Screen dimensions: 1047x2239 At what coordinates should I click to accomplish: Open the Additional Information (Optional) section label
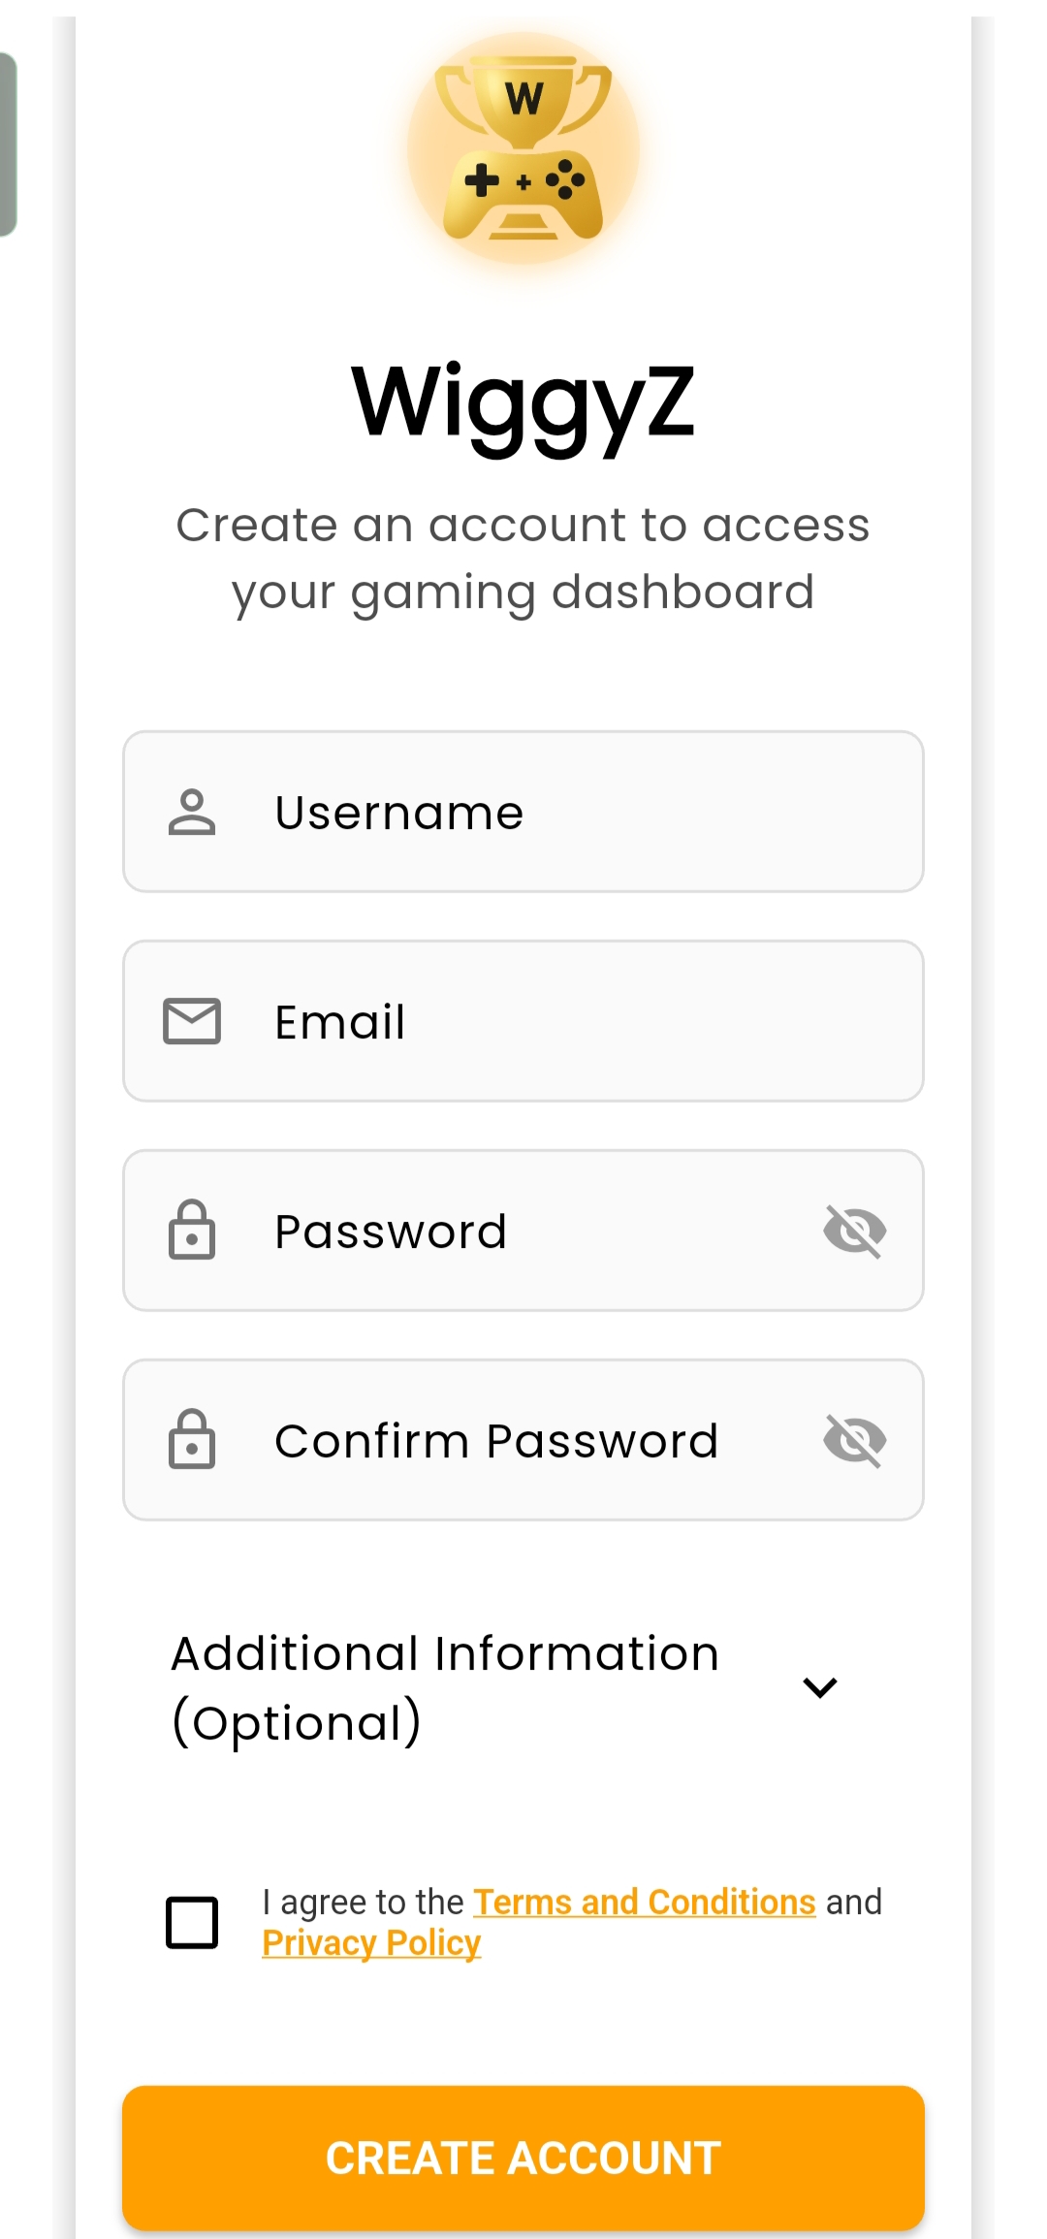[x=446, y=1687]
